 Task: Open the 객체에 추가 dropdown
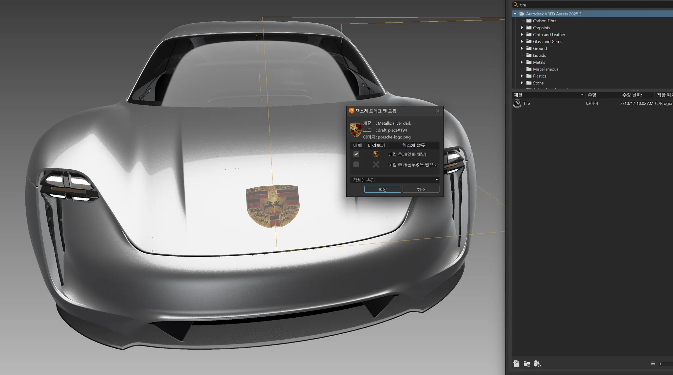coord(395,180)
